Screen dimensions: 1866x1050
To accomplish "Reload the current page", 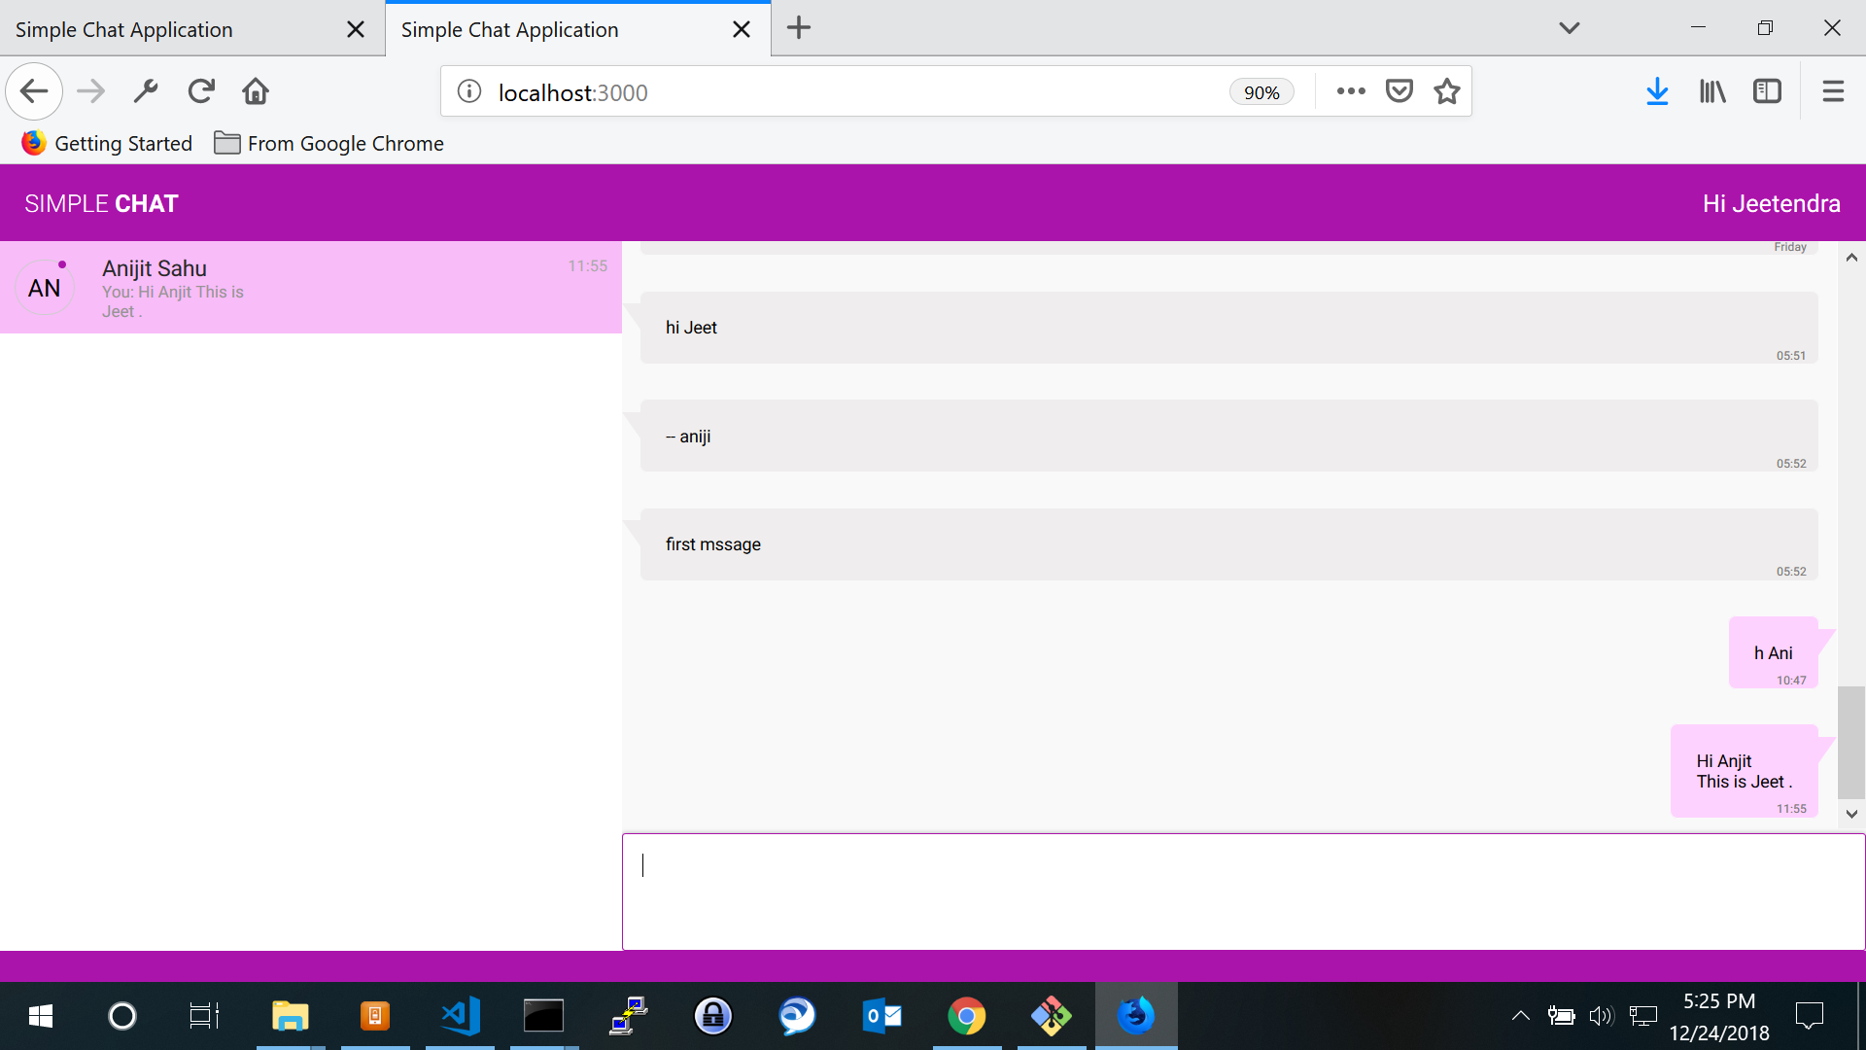I will pyautogui.click(x=201, y=91).
